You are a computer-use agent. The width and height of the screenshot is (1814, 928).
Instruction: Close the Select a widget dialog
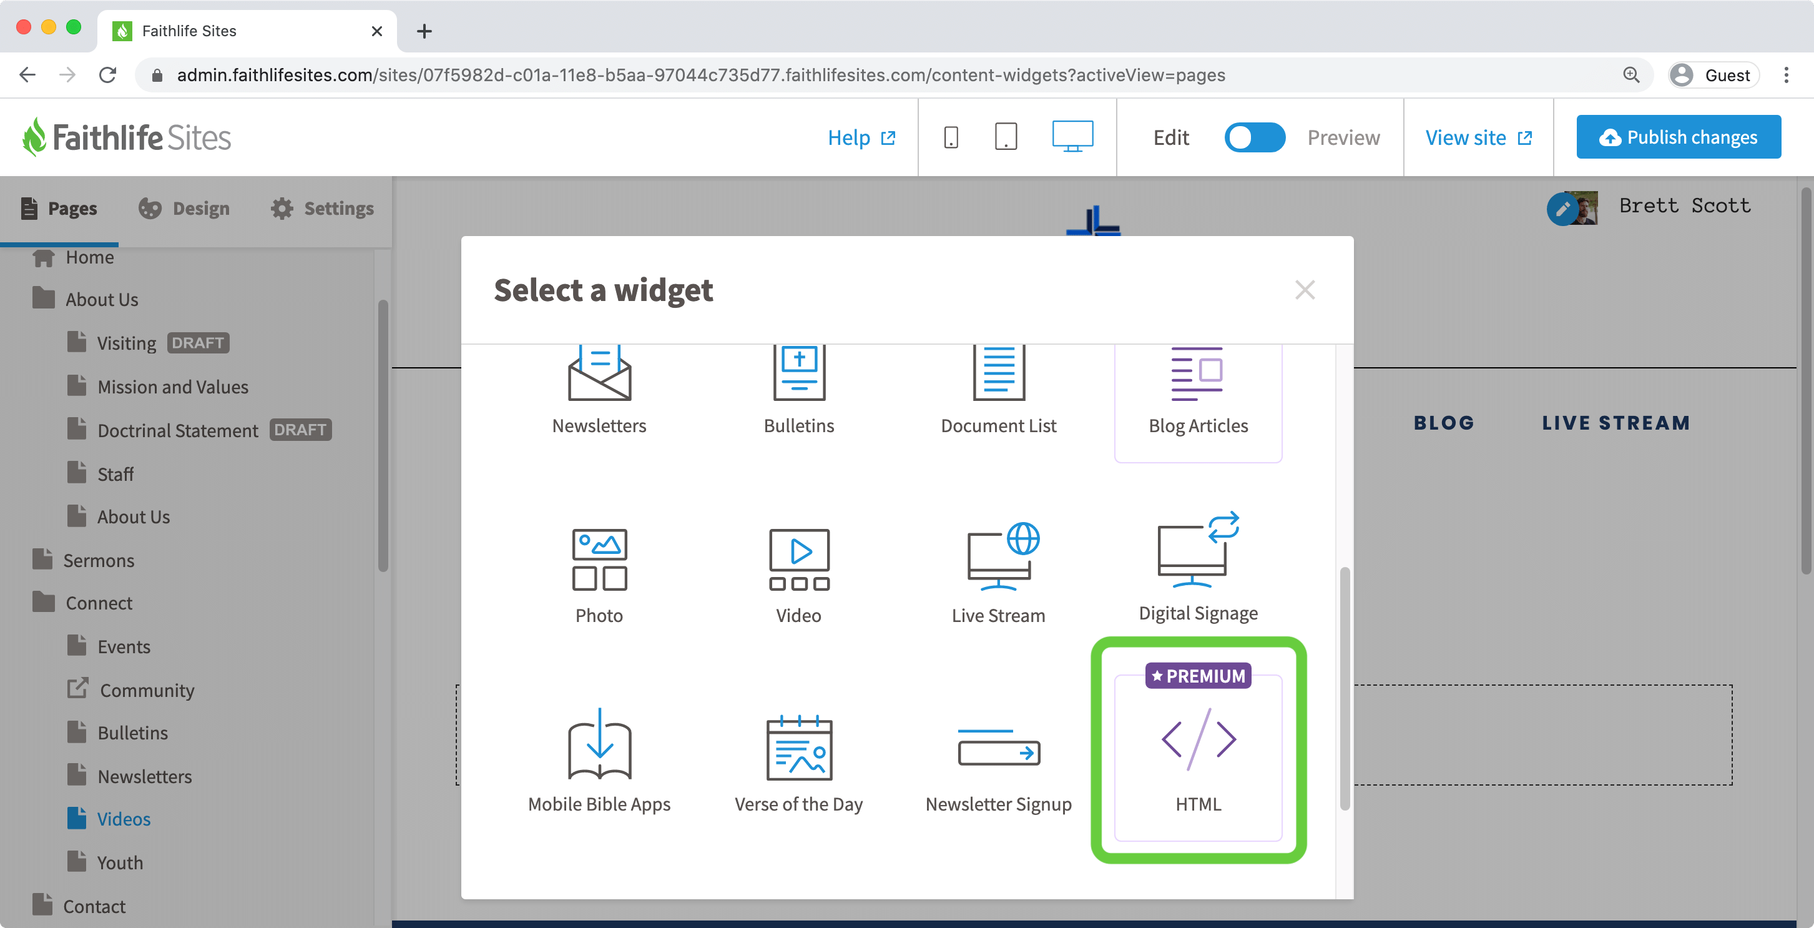pyautogui.click(x=1305, y=290)
